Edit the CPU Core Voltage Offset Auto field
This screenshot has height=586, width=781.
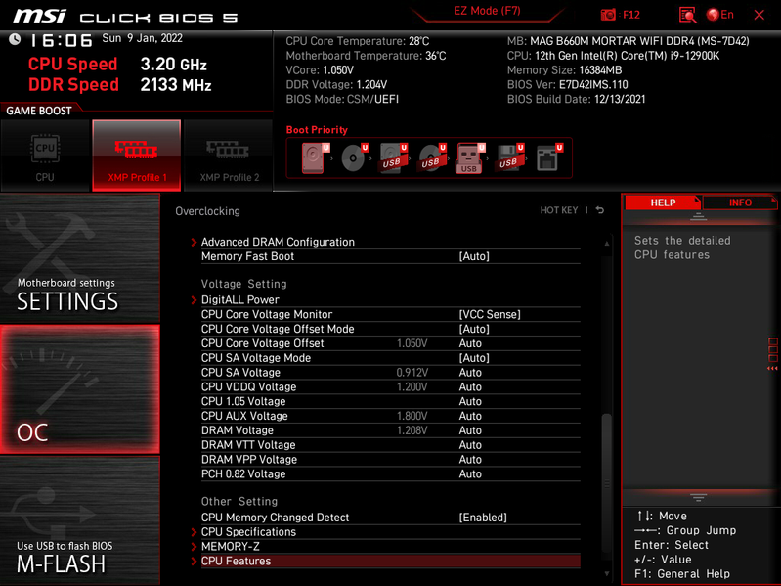tap(470, 343)
